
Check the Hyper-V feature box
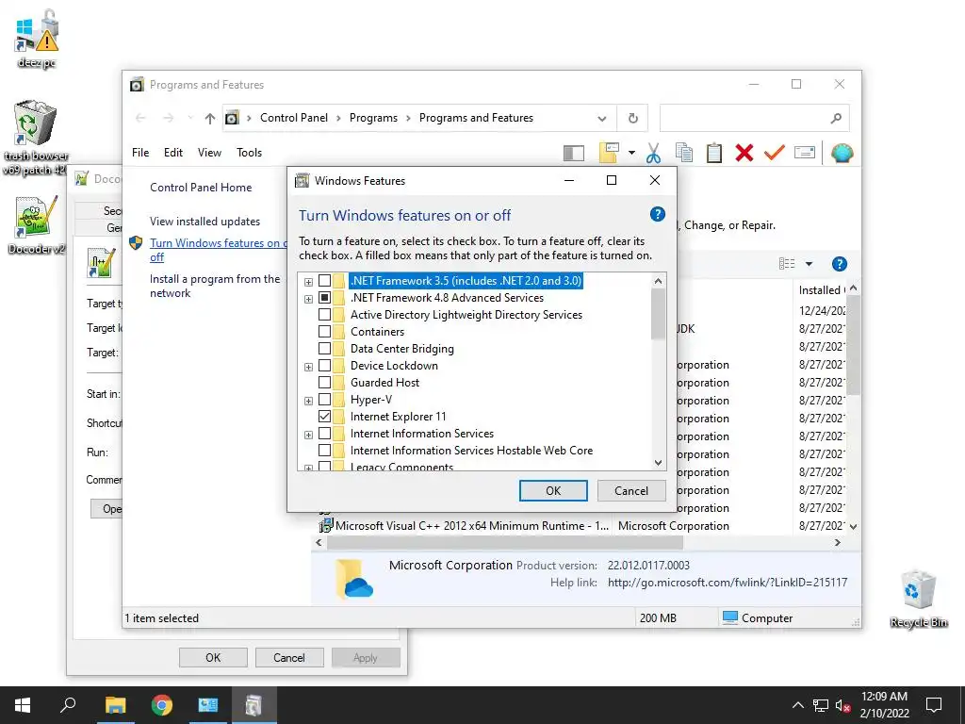324,400
